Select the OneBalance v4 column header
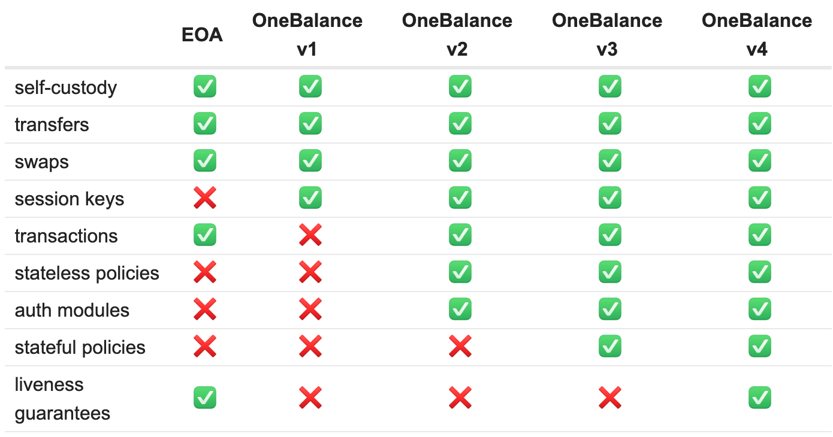The height and width of the screenshot is (437, 833). 757,35
